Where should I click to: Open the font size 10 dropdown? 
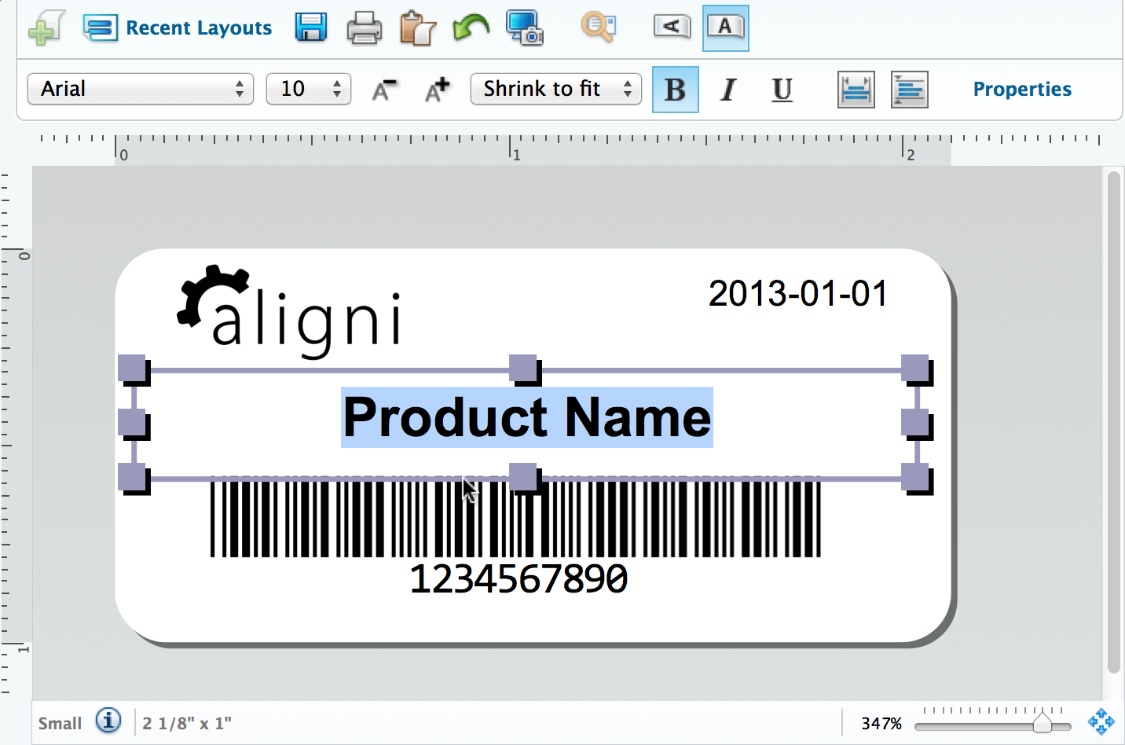tap(309, 89)
